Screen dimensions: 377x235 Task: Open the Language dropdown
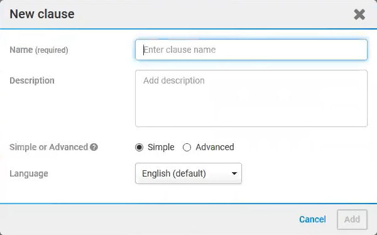coord(188,173)
